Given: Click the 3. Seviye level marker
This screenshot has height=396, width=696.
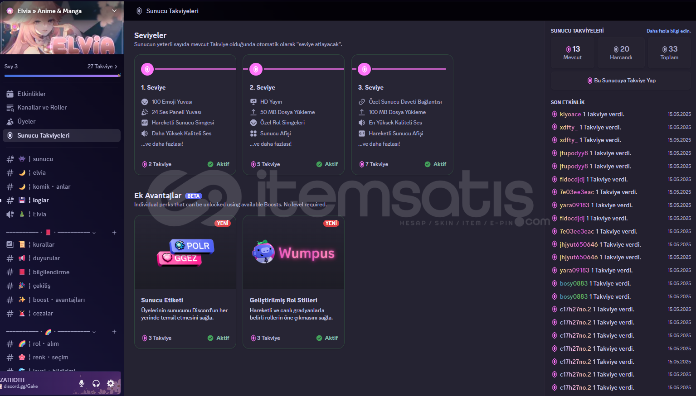Looking at the screenshot, I should click(x=365, y=69).
